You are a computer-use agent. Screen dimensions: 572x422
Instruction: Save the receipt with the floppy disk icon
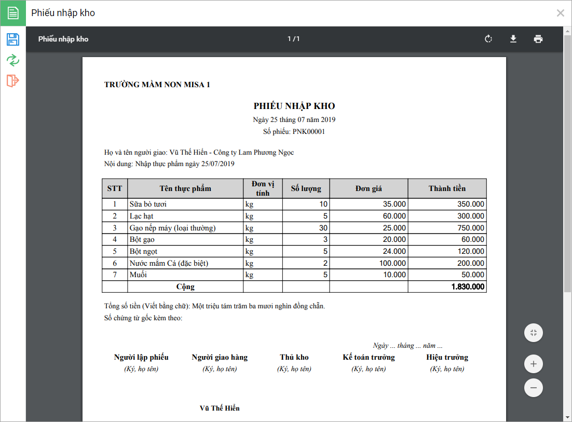[13, 39]
